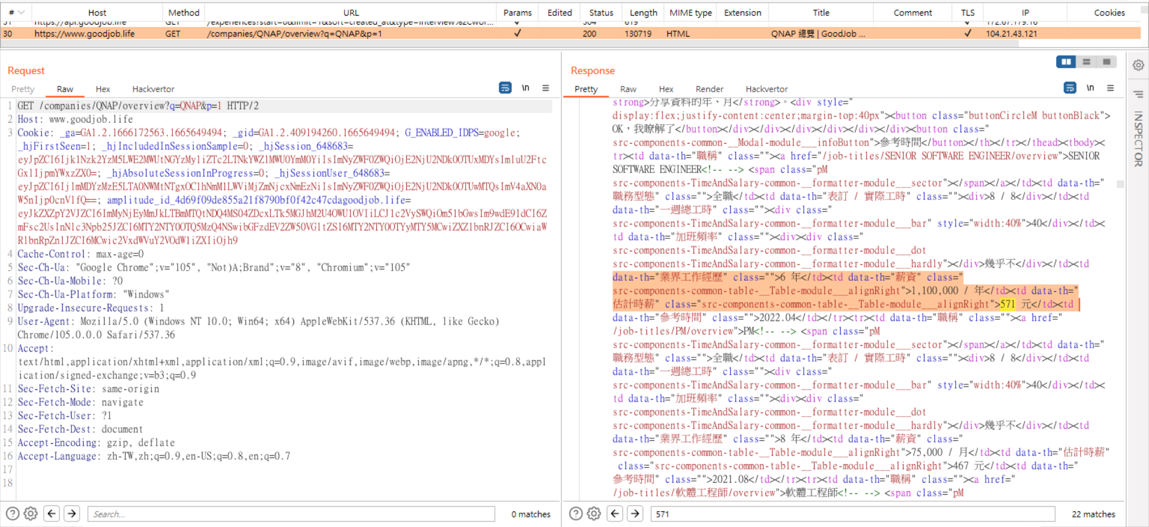This screenshot has height=527, width=1149.
Task: Open the Response search settings gear
Action: (594, 514)
